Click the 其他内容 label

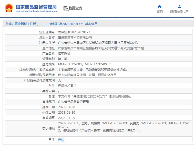pyautogui.click(x=48, y=91)
